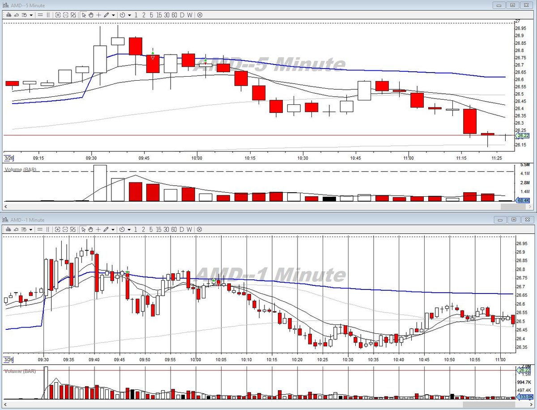Viewport: 537px width, 410px height.
Task: Toggle horizontal lines icon in 5 Minute toolbar
Action: tap(40, 15)
